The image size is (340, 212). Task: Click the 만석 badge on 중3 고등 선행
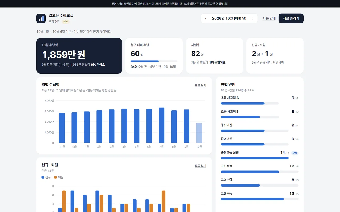tap(295, 153)
